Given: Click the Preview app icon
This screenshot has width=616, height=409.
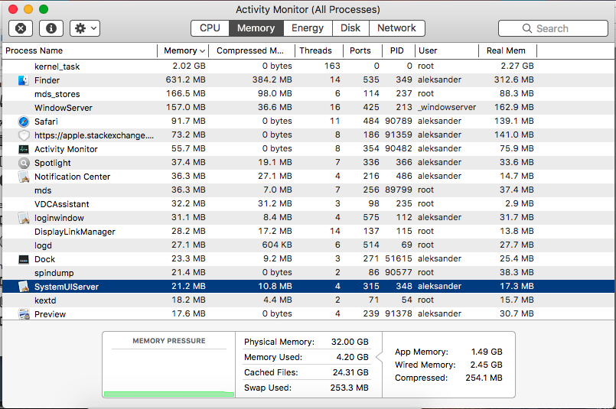Looking at the screenshot, I should click(x=24, y=314).
